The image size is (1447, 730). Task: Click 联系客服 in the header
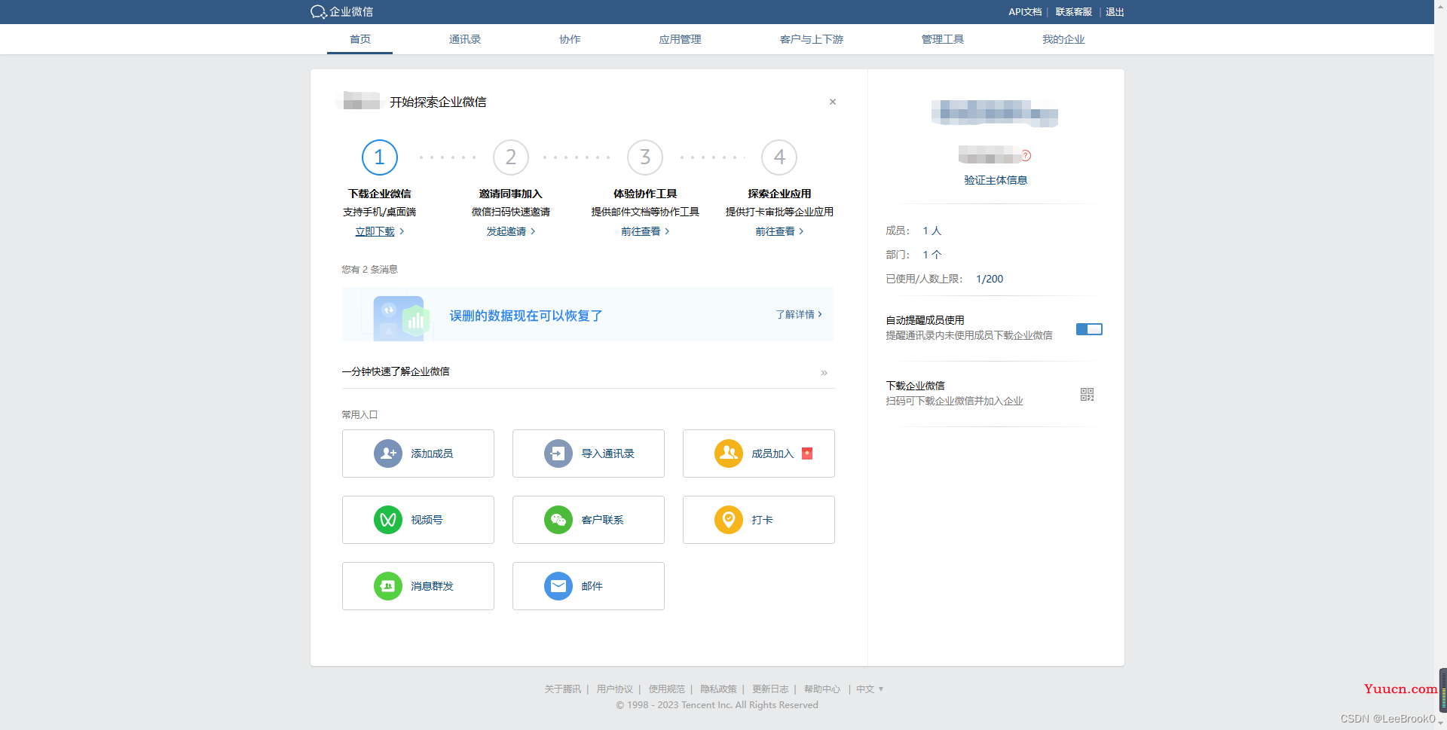[1073, 12]
